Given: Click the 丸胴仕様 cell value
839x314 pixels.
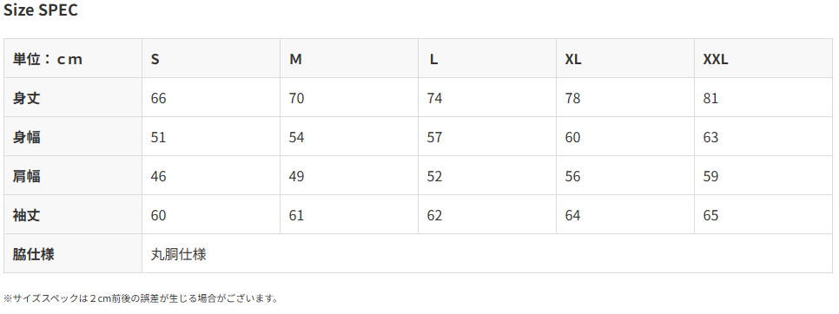Looking at the screenshot, I should point(178,254).
